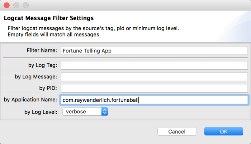Image resolution: width=251 pixels, height=144 pixels.
Task: Click the blue up-down arrows on Log Level
Action: click(105, 111)
